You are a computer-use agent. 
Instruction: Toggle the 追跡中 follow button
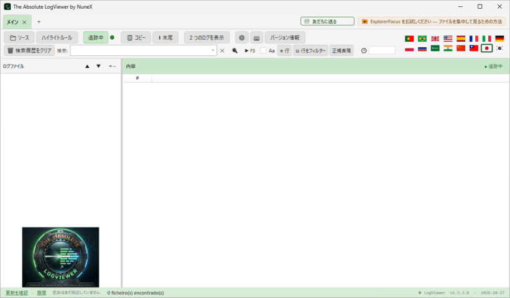tap(96, 38)
